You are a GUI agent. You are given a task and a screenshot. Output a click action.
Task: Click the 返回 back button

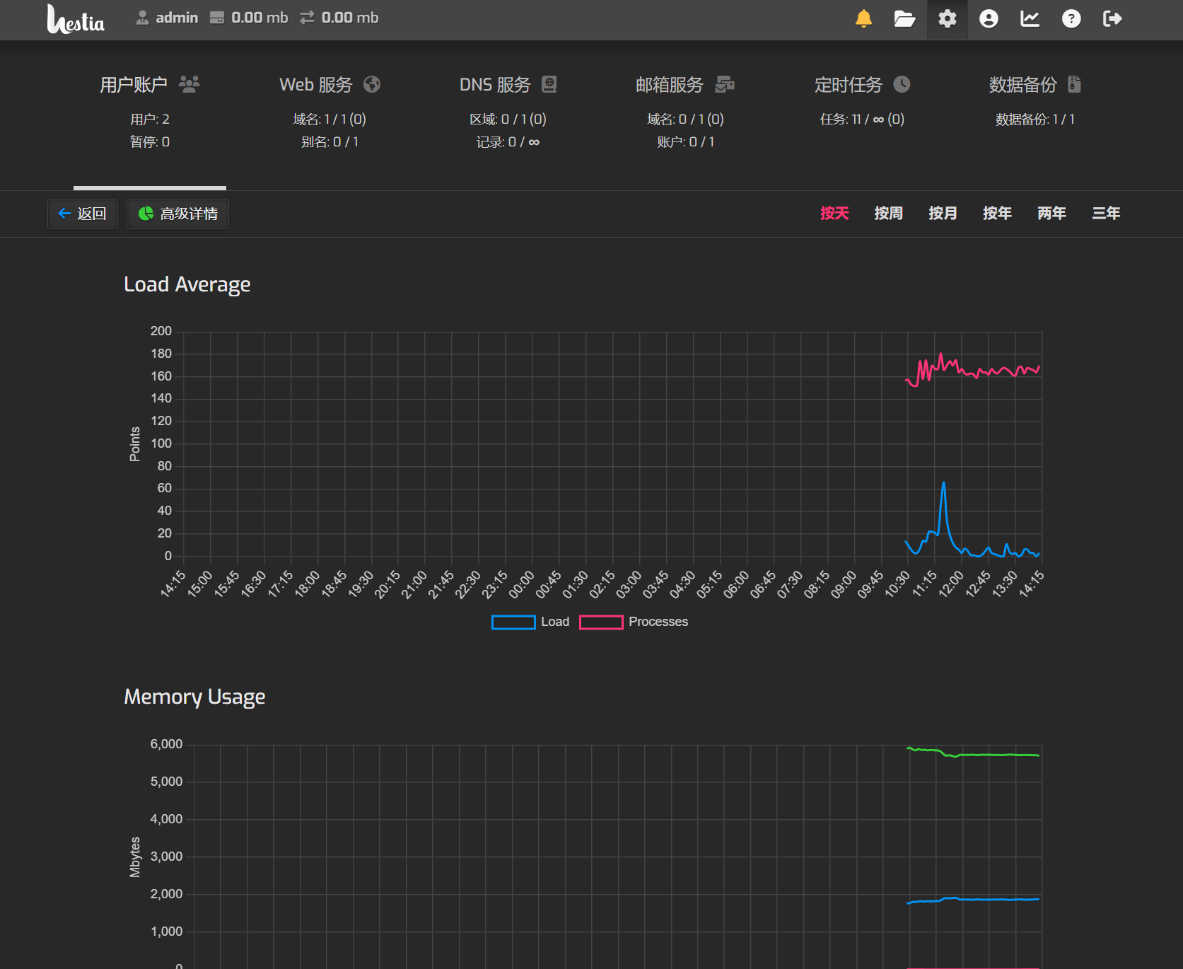pyautogui.click(x=83, y=214)
